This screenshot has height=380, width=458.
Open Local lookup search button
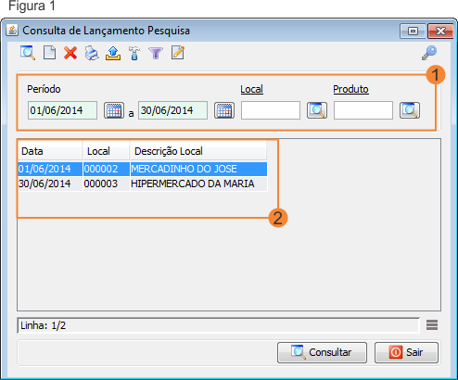pos(317,110)
